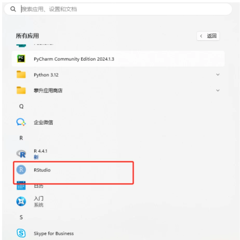Image resolution: width=240 pixels, height=240 pixels.
Task: Click the RStudio app label
Action: point(42,170)
